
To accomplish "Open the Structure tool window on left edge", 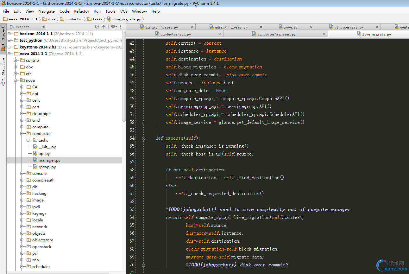I will [3, 72].
